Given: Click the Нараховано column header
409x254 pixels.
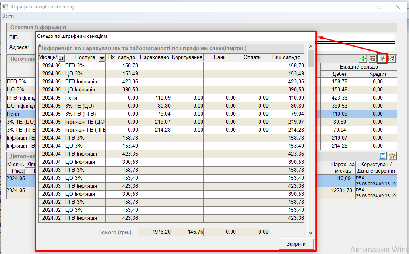Looking at the screenshot, I should [154, 57].
